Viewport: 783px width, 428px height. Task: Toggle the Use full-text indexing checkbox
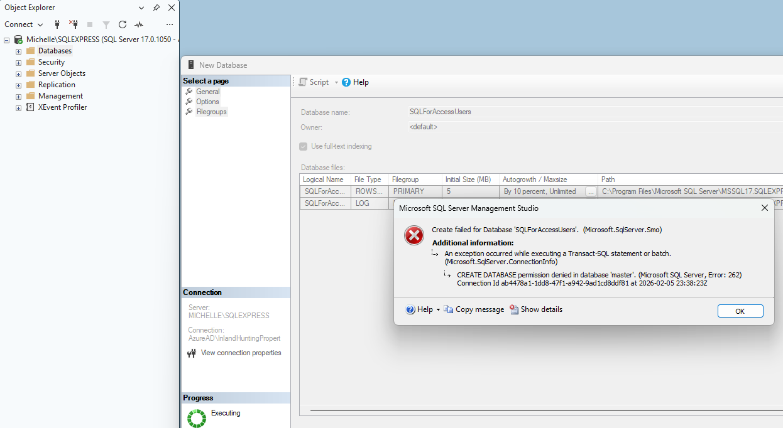pyautogui.click(x=304, y=146)
